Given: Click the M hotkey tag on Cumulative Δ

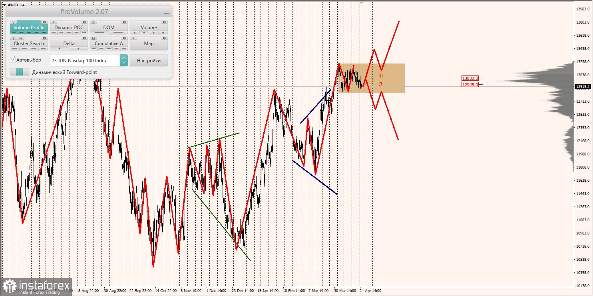Looking at the screenshot, I should (94, 38).
